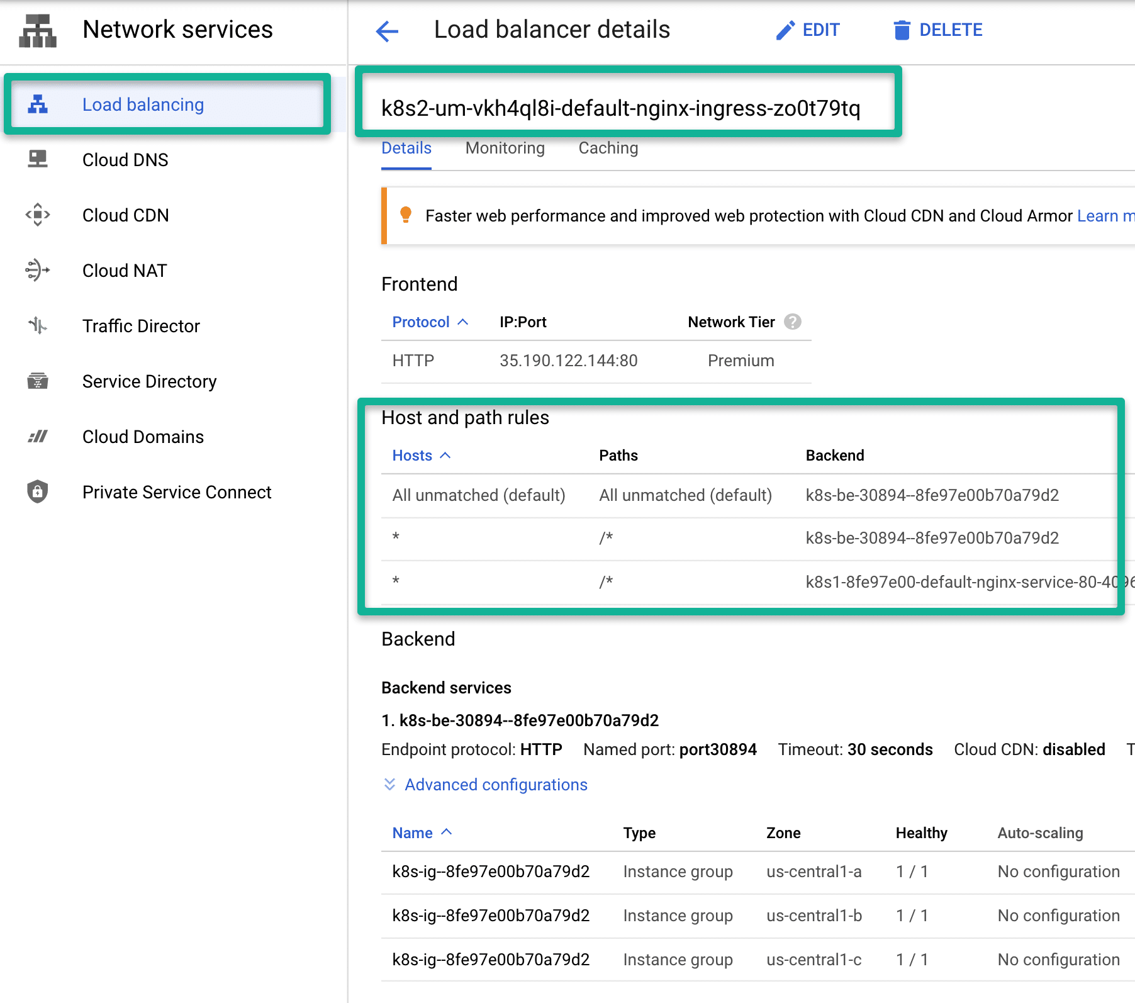Screen dimensions: 1135x1003
Task: Select Service Directory in the navigation
Action: click(149, 381)
